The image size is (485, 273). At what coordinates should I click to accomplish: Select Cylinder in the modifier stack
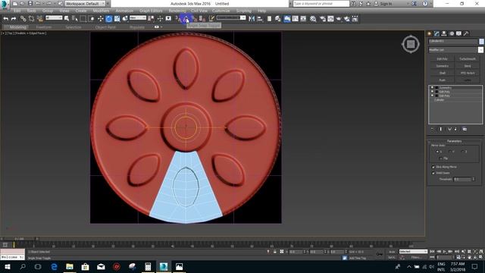[440, 100]
